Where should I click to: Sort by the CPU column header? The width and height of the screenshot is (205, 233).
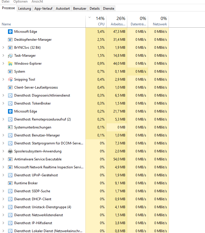(x=96, y=22)
